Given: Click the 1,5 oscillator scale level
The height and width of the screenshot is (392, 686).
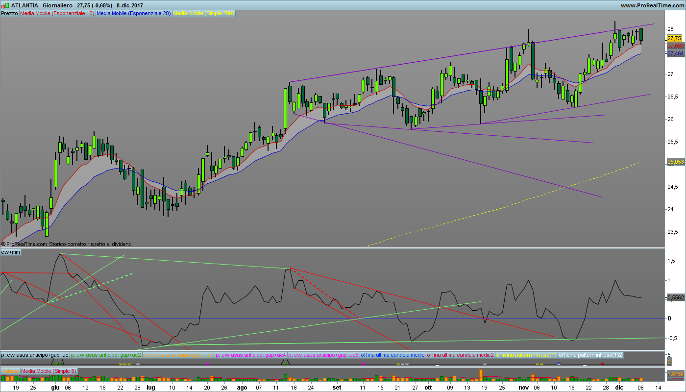Looking at the screenshot, I should pyautogui.click(x=672, y=261).
